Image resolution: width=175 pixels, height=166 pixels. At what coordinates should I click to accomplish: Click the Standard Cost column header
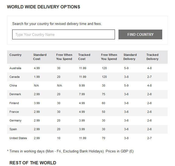tap(40, 57)
